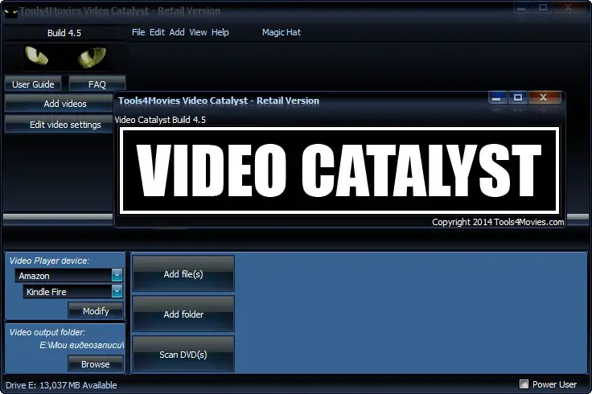Click the Modify device button
This screenshot has height=394, width=592.
(x=96, y=310)
